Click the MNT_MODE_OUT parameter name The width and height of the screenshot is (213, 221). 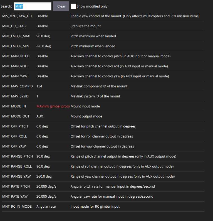(16, 116)
